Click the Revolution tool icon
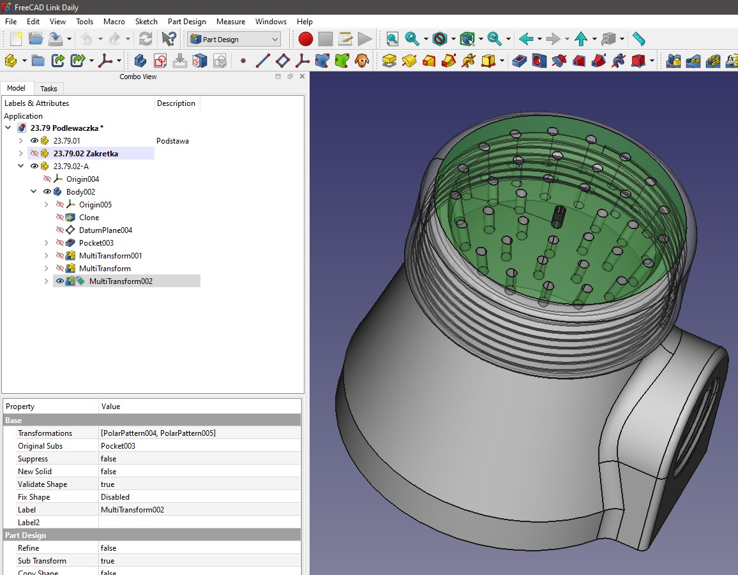 click(x=409, y=61)
